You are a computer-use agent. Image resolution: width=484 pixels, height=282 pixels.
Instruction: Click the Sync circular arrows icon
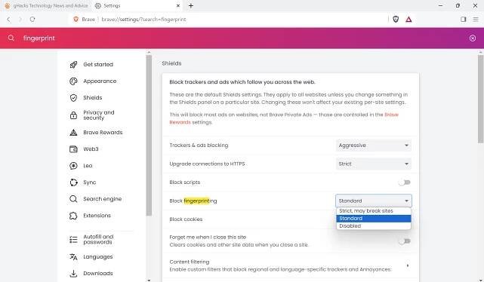pyautogui.click(x=73, y=182)
